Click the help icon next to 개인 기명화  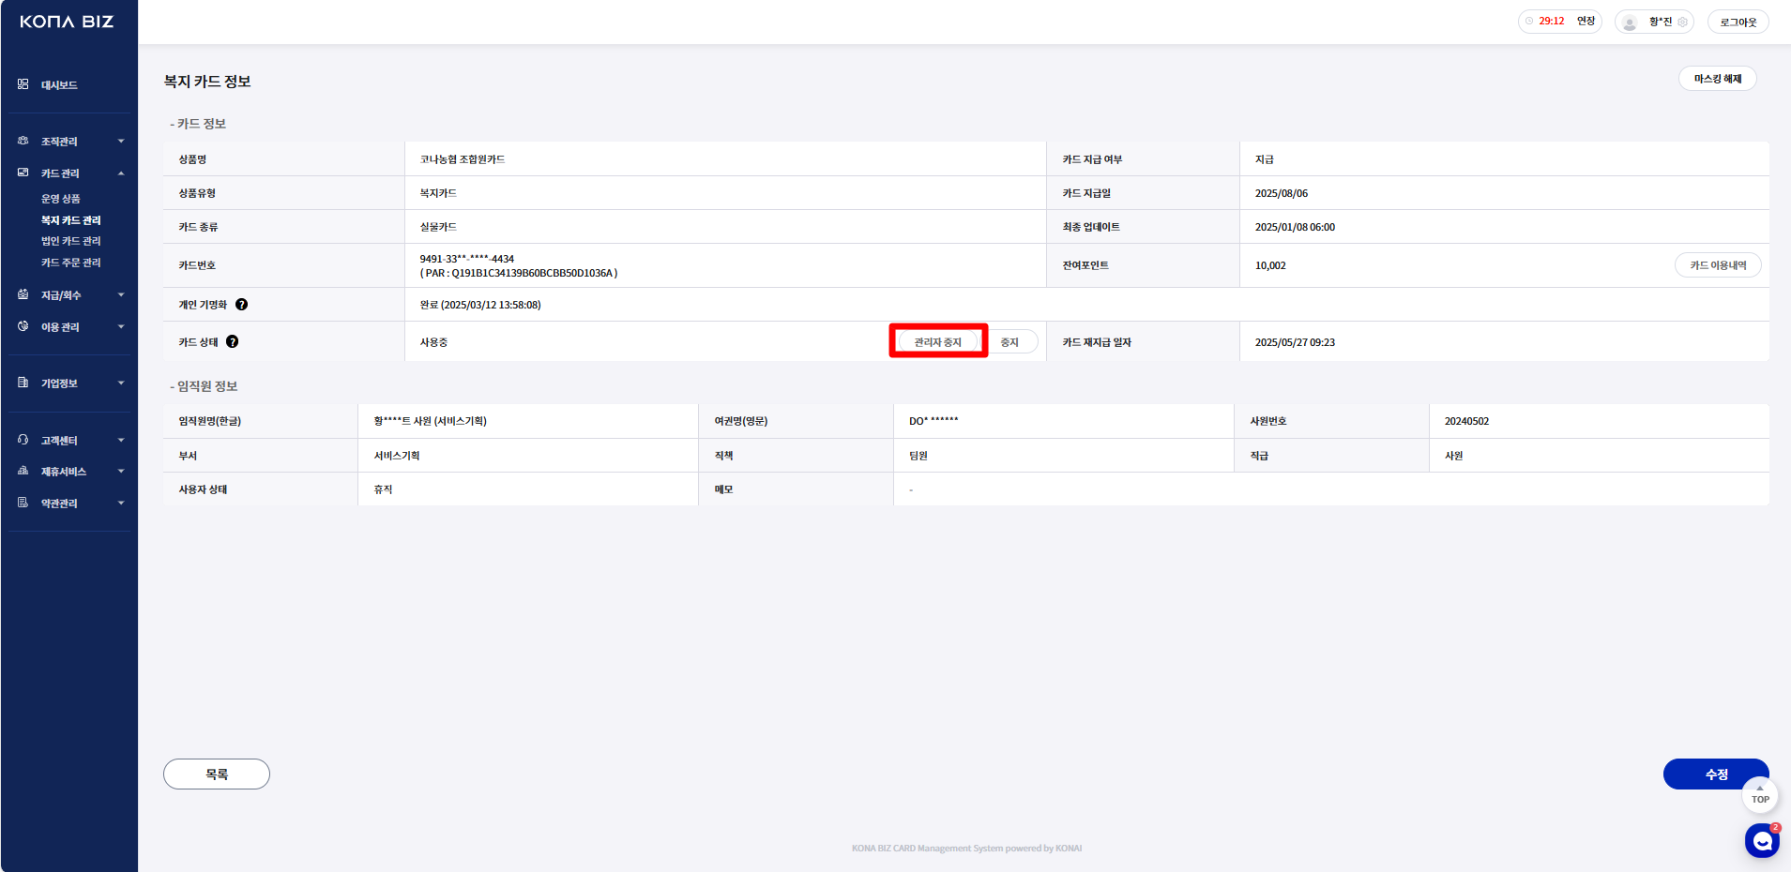(x=241, y=305)
